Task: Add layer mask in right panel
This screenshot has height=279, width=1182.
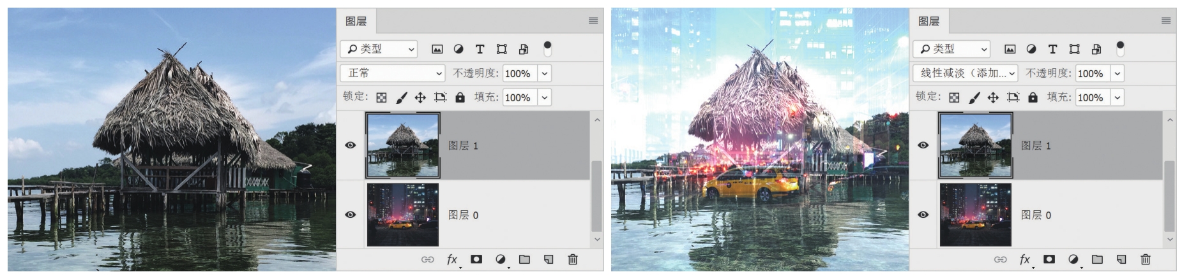Action: pos(1049,259)
